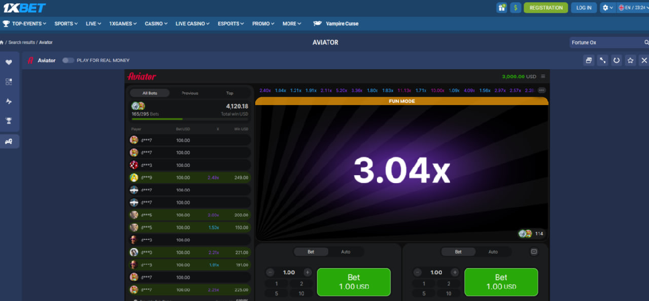Click the 13.00x history multiplier
Image resolution: width=649 pixels, height=301 pixels.
click(438, 90)
